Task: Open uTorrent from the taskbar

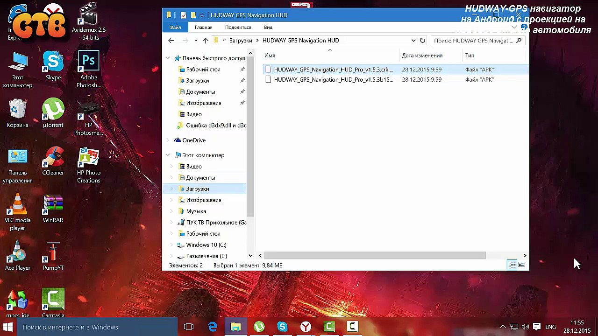Action: (259, 327)
